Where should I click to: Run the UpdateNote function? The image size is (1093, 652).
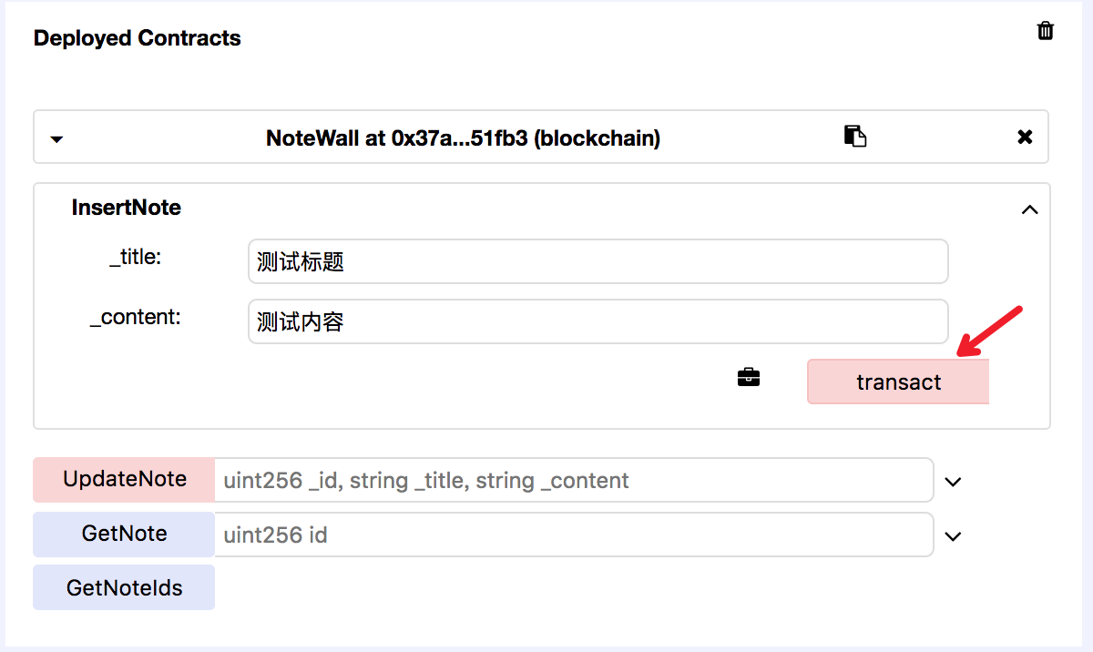(x=124, y=480)
